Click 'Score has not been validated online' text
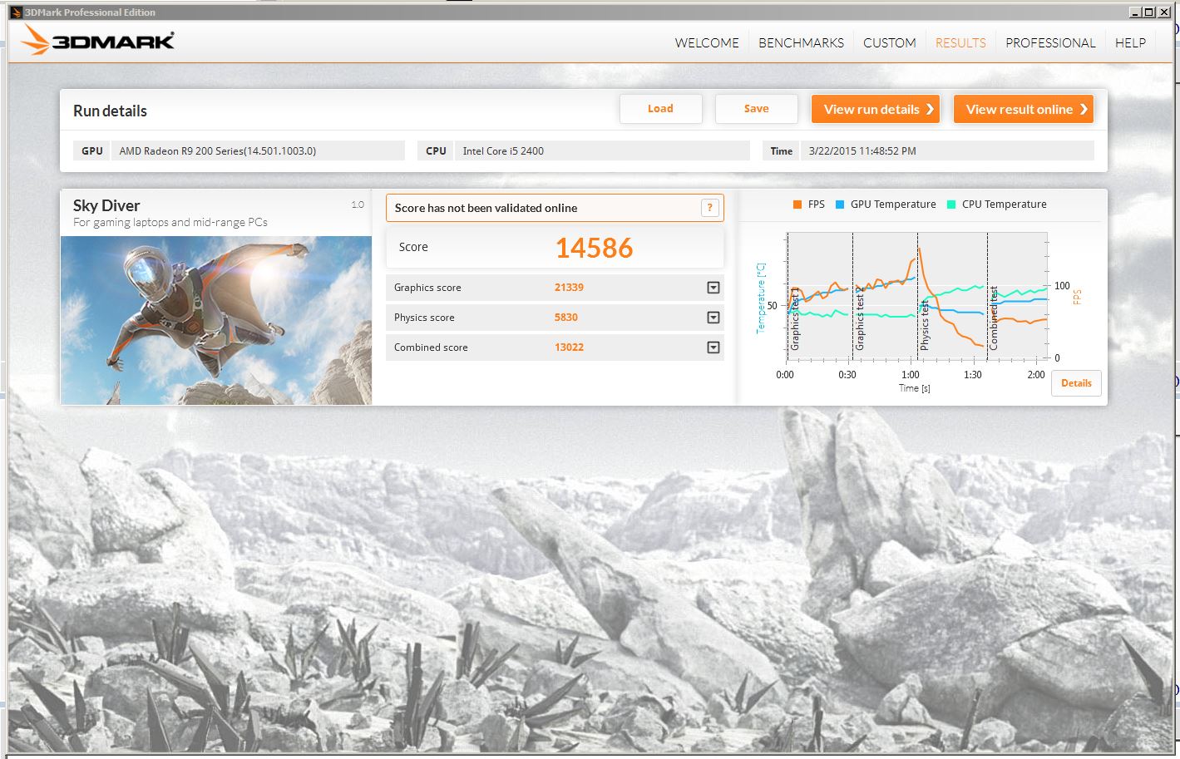 click(486, 208)
